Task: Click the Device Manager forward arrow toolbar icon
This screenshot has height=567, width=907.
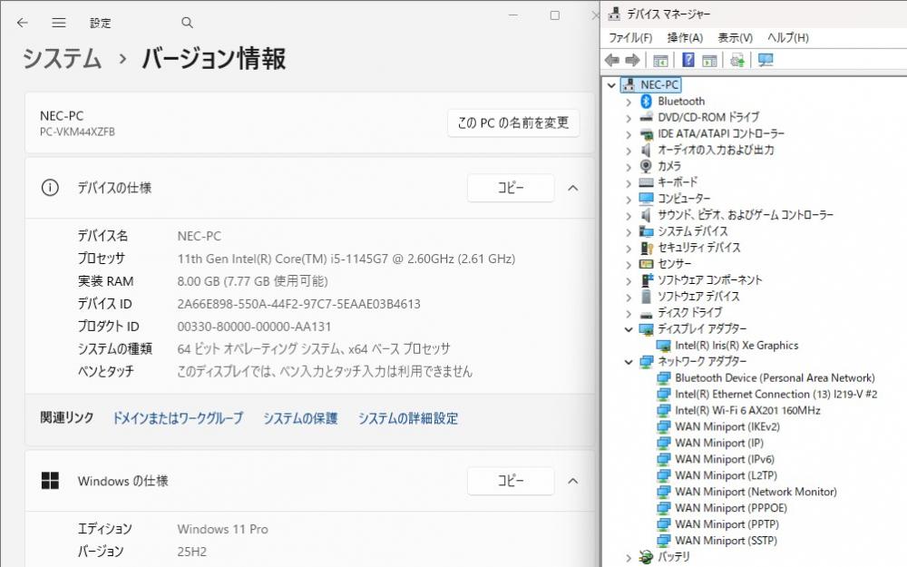Action: tap(633, 60)
